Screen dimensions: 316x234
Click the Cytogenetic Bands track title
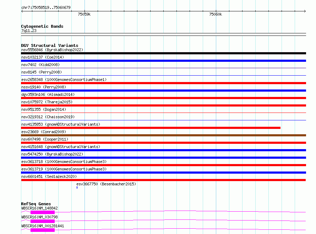tap(42, 26)
